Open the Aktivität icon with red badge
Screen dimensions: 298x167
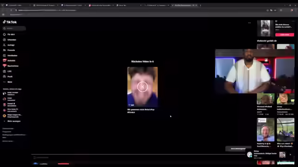(5, 61)
